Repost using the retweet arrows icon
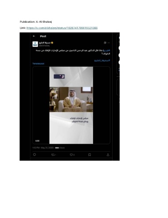The height and width of the screenshot is (218, 168). [x=53, y=155]
